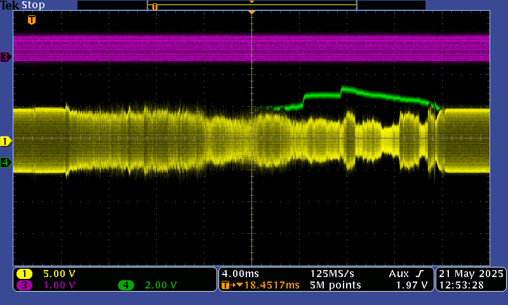Viewport: 508px width, 305px height.
Task: Click the orange T marker in the graticule
Action: (x=32, y=20)
